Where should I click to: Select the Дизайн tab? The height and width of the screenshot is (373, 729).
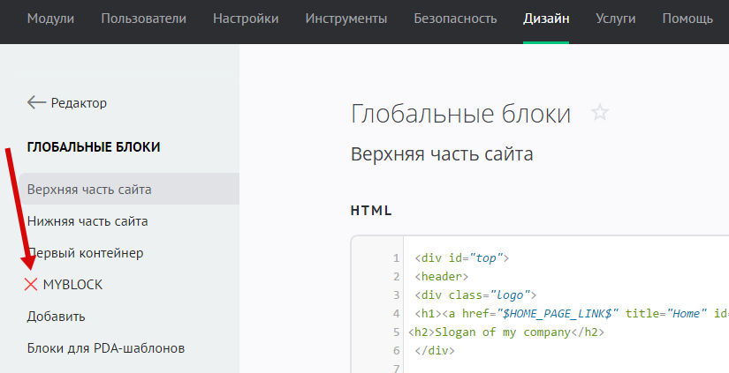(545, 19)
